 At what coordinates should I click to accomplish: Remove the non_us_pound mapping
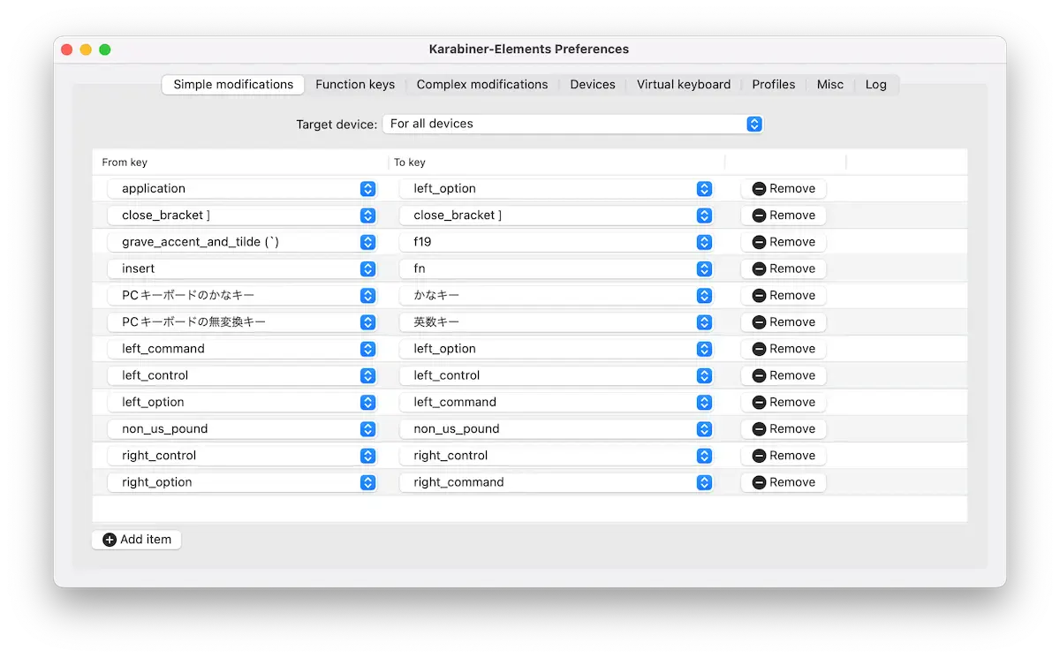tap(784, 429)
